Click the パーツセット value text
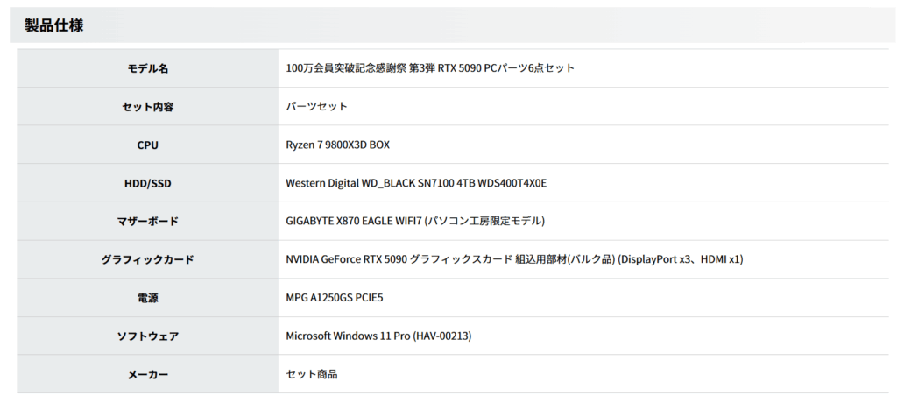This screenshot has height=396, width=897. [x=316, y=107]
